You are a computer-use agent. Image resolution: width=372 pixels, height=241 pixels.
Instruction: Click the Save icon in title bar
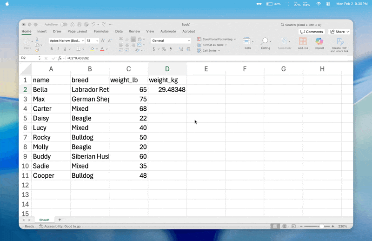(x=80, y=25)
